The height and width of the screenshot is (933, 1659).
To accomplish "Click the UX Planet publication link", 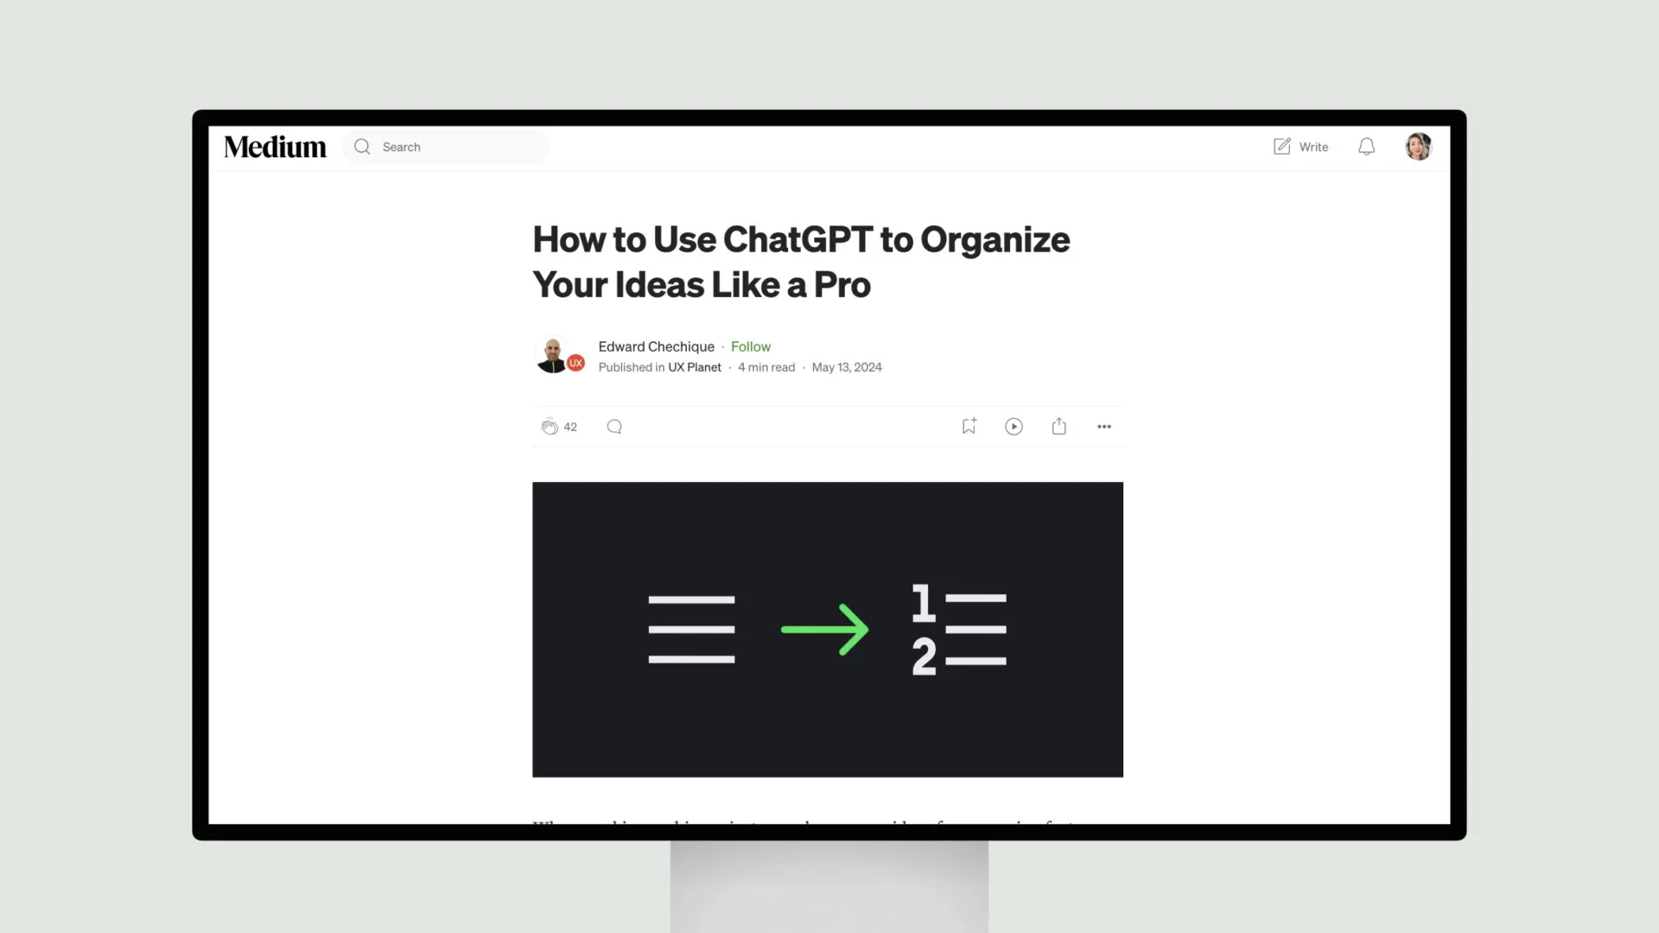I will (694, 367).
